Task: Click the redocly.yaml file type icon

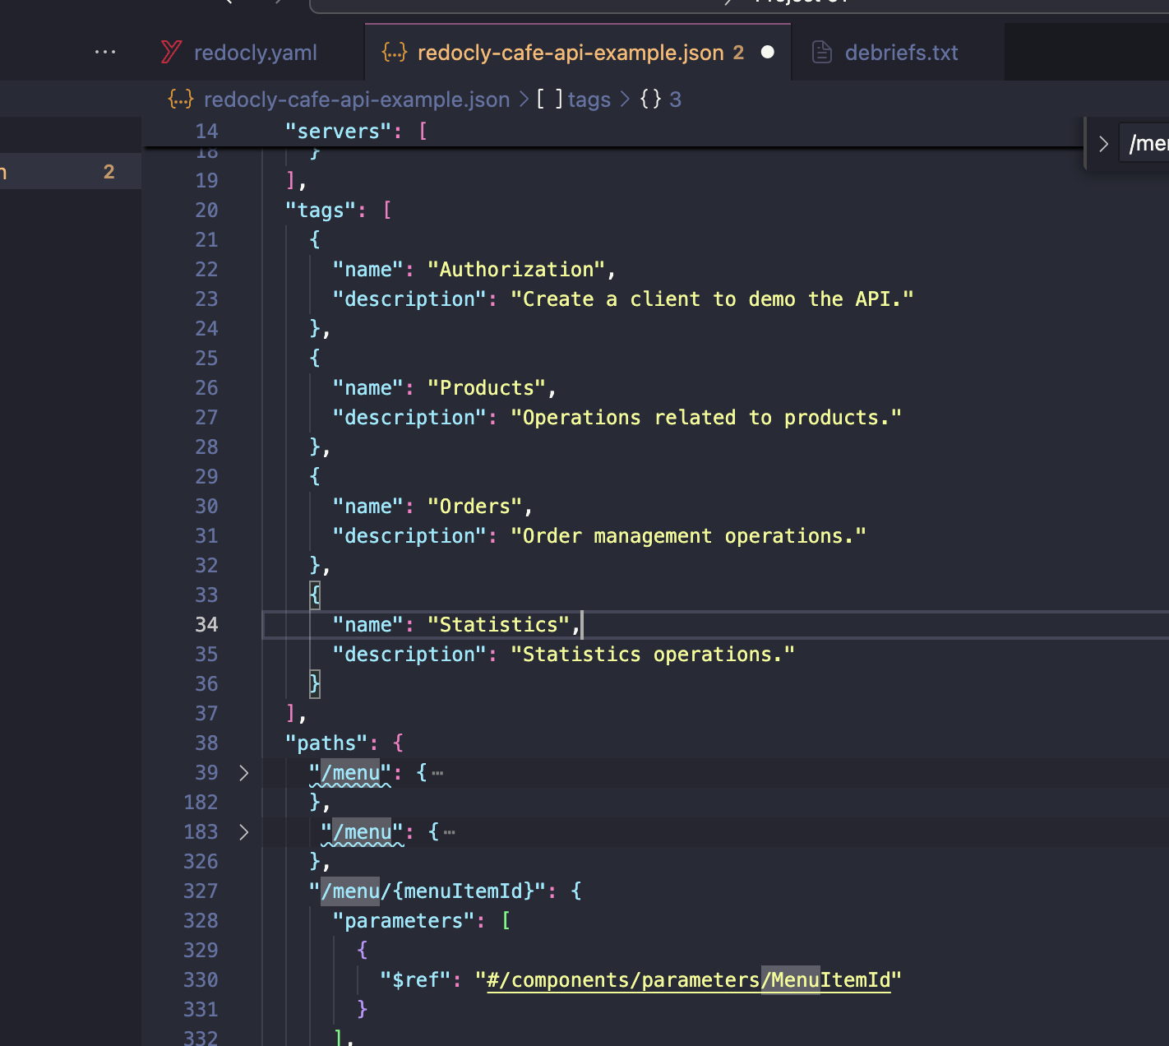Action: (171, 52)
